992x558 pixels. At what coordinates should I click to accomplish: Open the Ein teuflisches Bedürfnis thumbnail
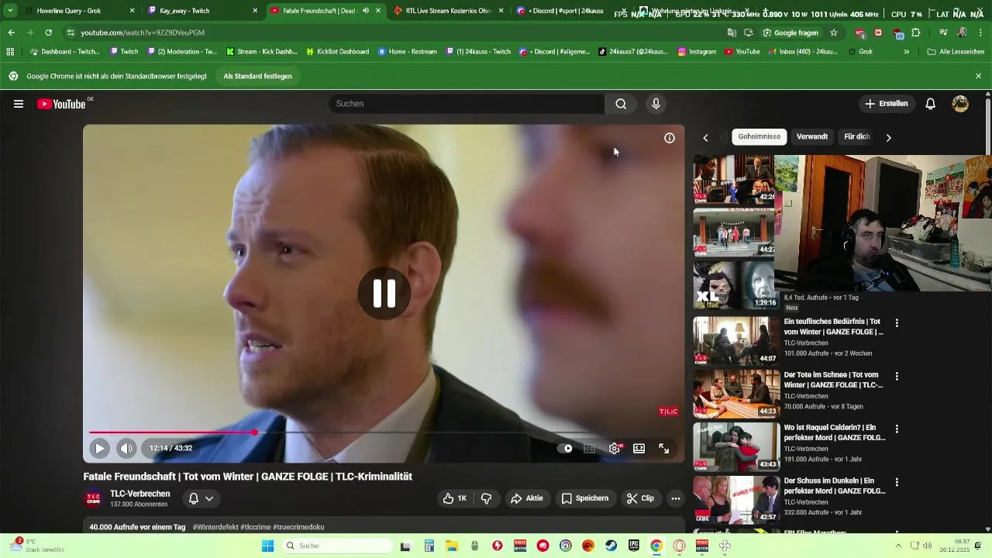click(x=736, y=341)
